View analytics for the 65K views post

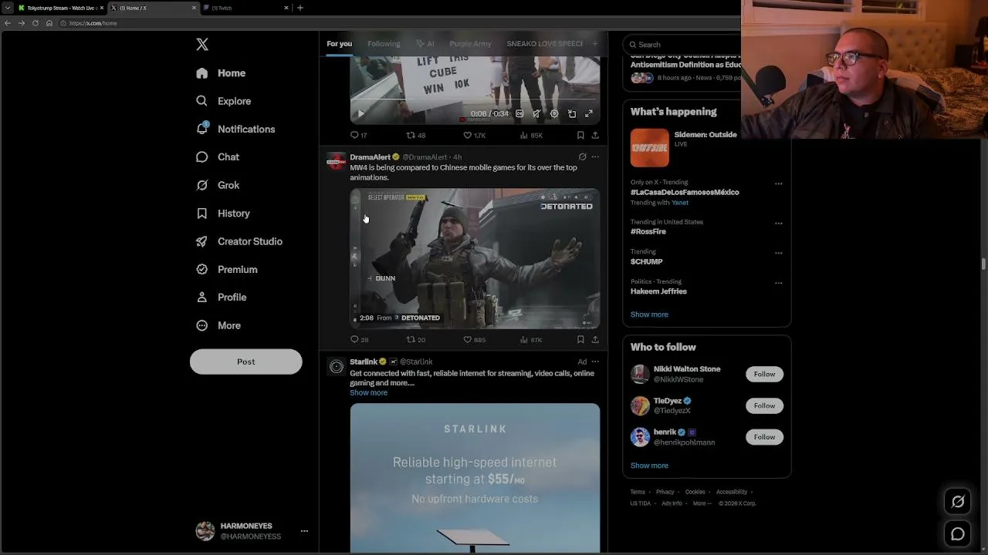[531, 135]
